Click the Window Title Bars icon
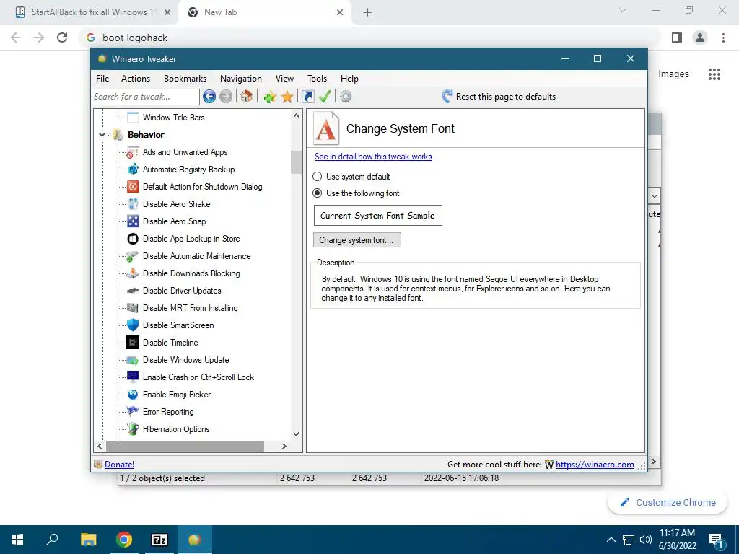Viewport: 739px width, 554px height. [133, 118]
